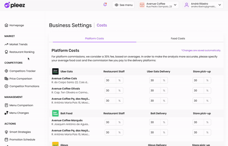Viewport: 228px width, 146px height.
Task: Select the Avenue Coffee Olivais store name
Action: 66,88
